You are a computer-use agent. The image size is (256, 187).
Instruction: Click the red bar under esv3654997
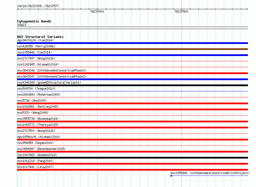(x=132, y=152)
